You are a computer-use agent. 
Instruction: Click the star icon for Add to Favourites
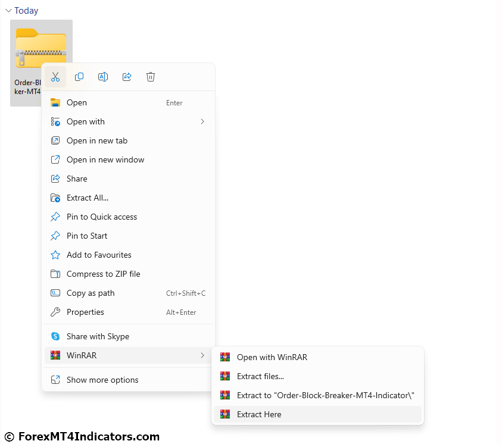[55, 255]
